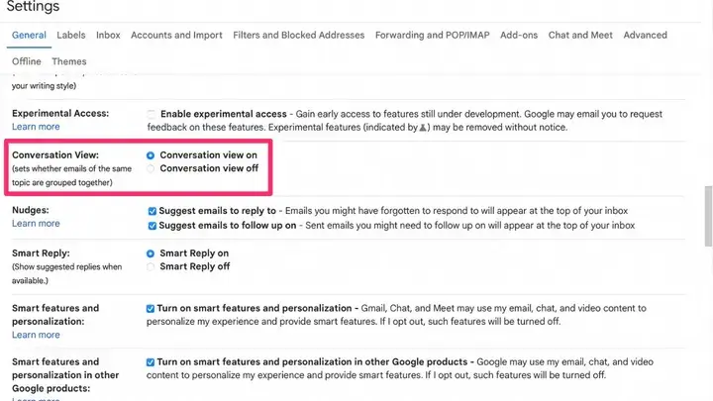713x401 pixels.
Task: Open the Labels settings tab
Action: (70, 35)
